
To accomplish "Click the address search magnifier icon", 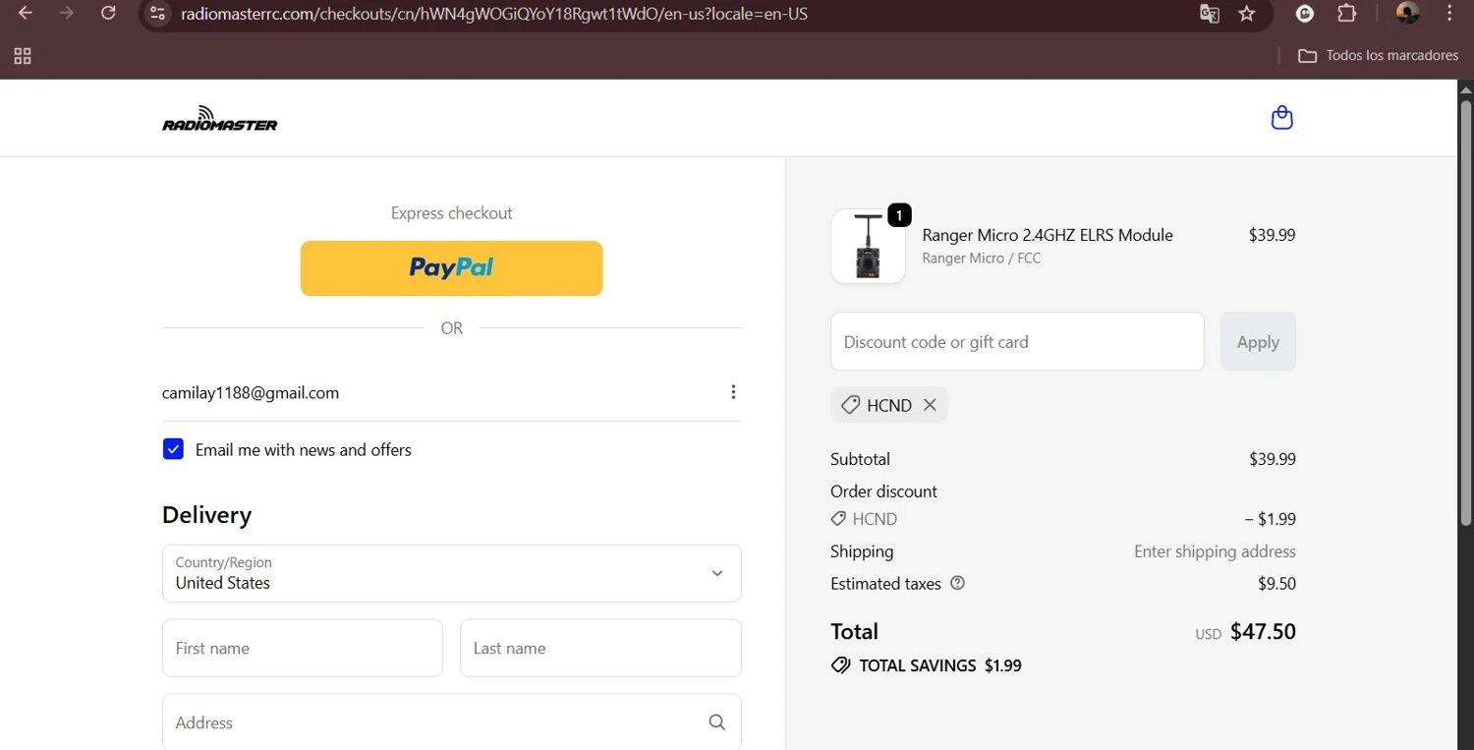I will pos(717,722).
